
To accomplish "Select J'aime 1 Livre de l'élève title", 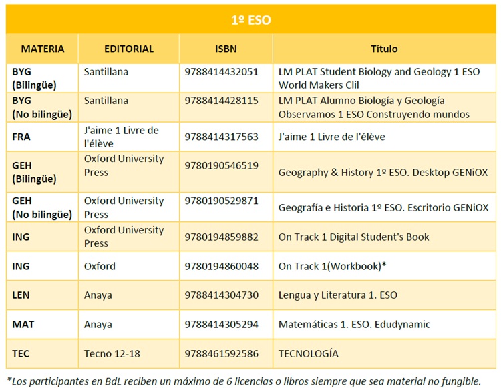I will tap(331, 137).
